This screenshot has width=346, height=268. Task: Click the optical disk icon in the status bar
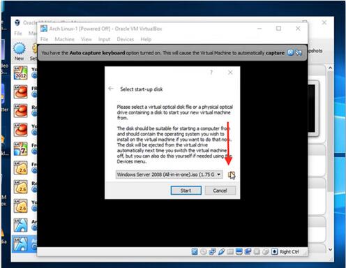pyautogui.click(x=204, y=252)
